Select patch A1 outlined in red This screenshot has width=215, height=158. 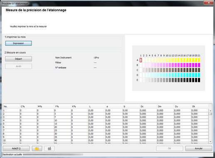141,60
